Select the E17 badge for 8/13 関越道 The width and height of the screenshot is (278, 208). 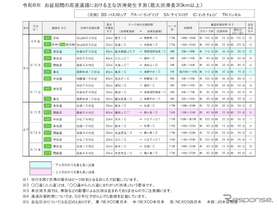pyautogui.click(x=47, y=133)
